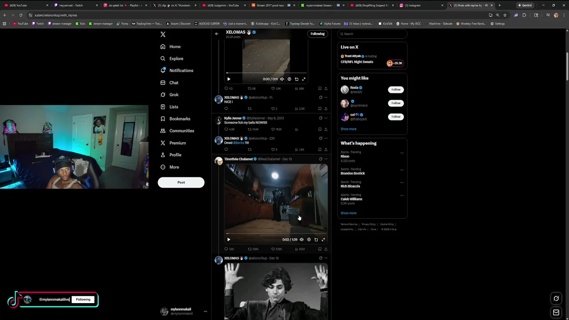Enter fullscreen on the 1:39 video

[323, 240]
